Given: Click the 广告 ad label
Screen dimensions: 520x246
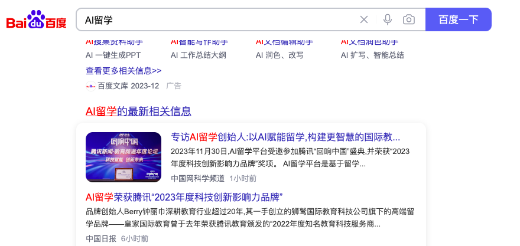Looking at the screenshot, I should [174, 86].
